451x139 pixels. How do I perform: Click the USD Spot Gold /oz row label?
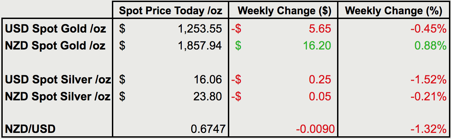[x=55, y=29]
